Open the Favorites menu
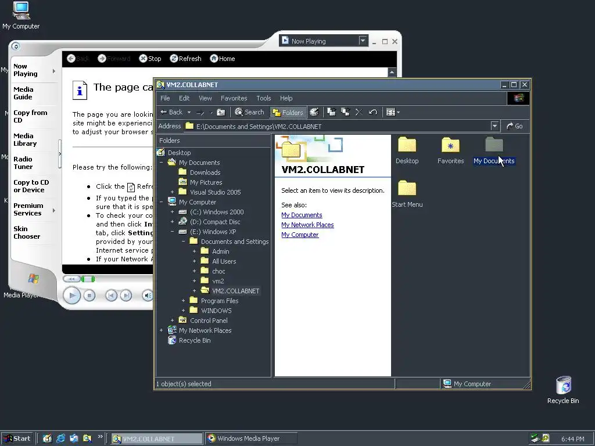Image resolution: width=595 pixels, height=446 pixels. tap(234, 98)
